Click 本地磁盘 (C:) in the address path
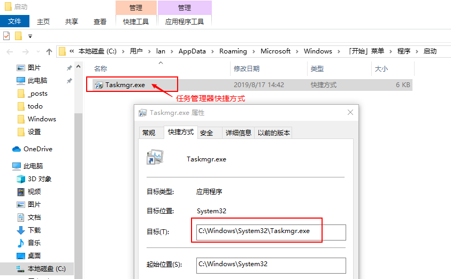 tap(97, 51)
